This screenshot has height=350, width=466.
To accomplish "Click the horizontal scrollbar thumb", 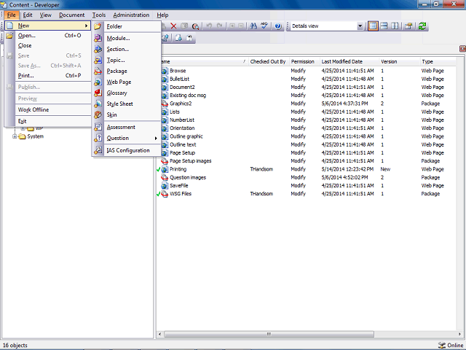I will point(269,334).
